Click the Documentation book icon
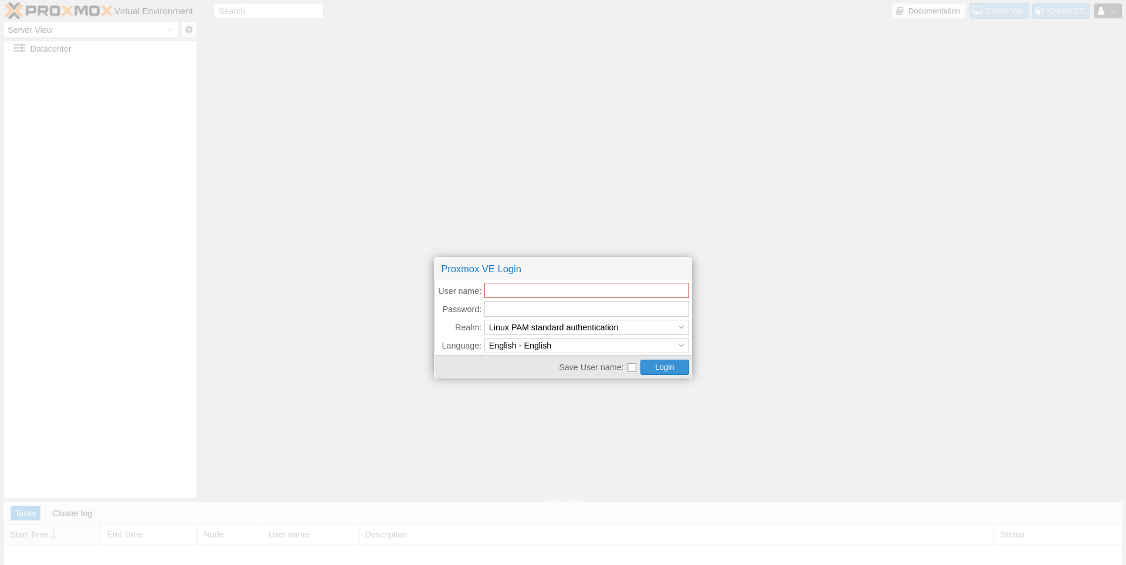This screenshot has height=565, width=1126. point(900,11)
